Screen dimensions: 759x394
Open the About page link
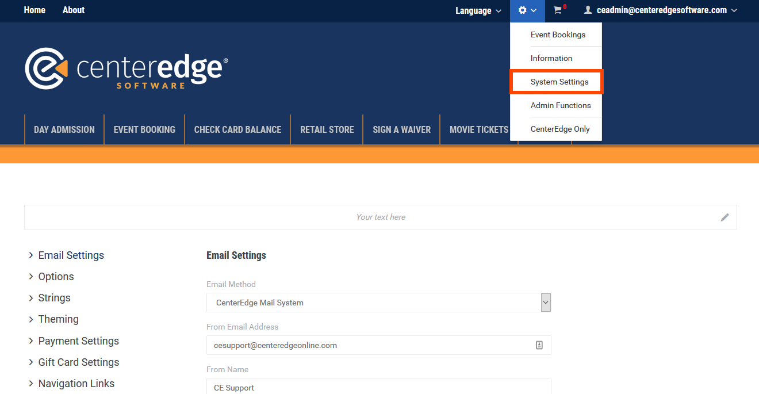(74, 10)
